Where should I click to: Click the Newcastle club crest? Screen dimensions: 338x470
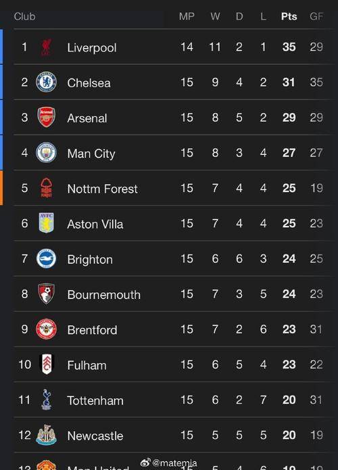(x=46, y=435)
